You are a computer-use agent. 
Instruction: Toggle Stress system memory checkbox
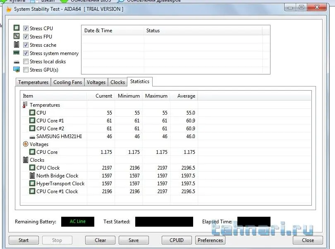[x=26, y=53]
